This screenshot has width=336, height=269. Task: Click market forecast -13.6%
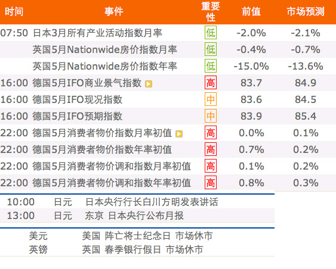coord(306,67)
